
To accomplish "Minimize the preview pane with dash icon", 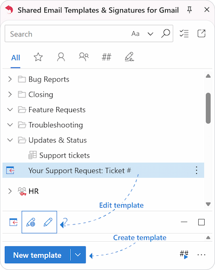I will coord(184,222).
